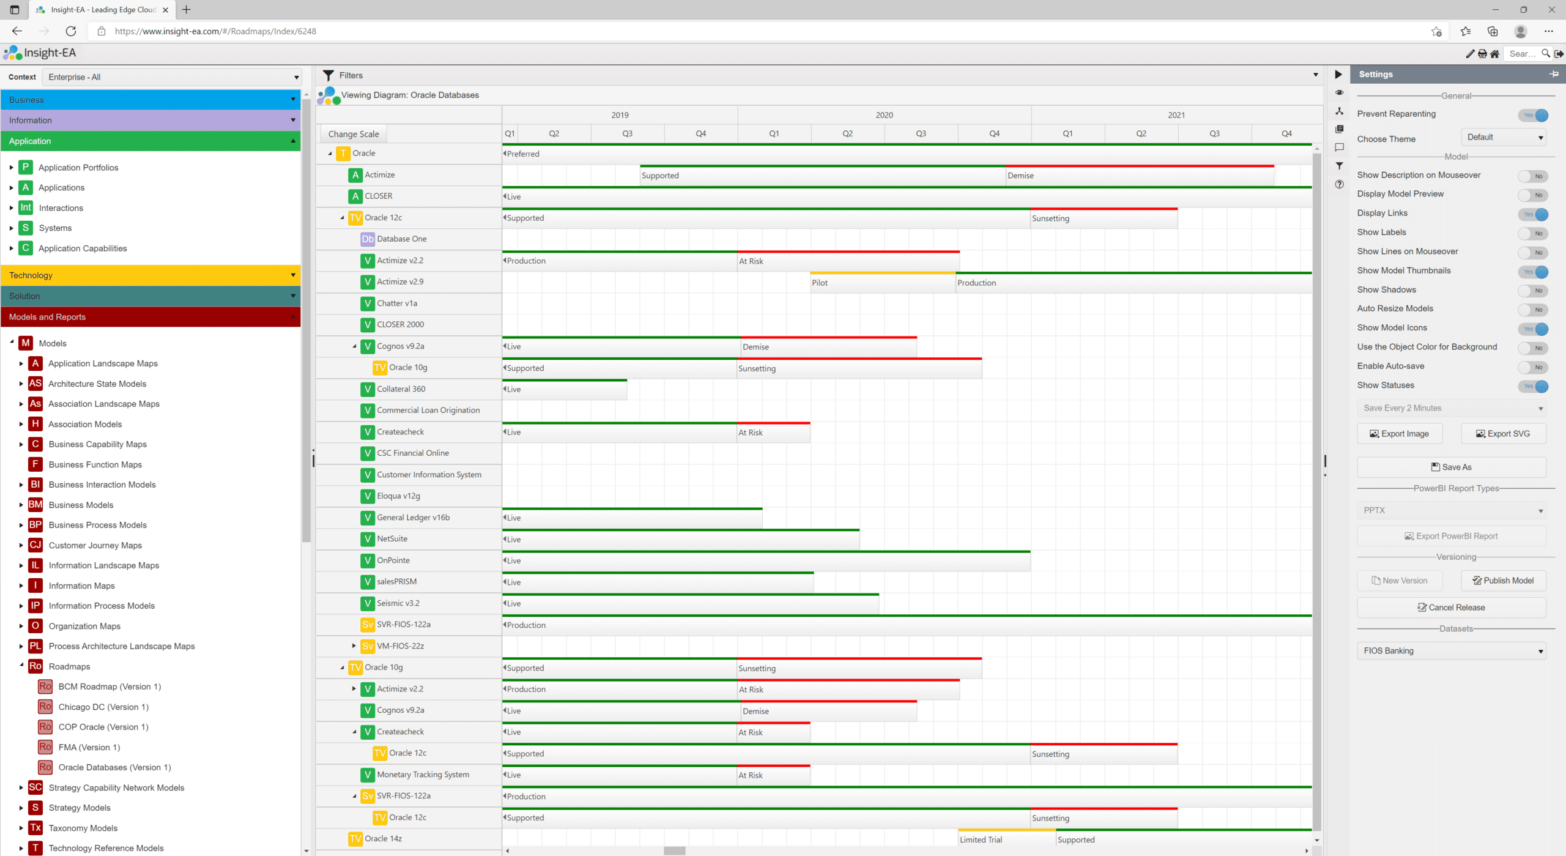Turn on Enable Auto-save switch
The width and height of the screenshot is (1566, 856).
click(x=1533, y=367)
